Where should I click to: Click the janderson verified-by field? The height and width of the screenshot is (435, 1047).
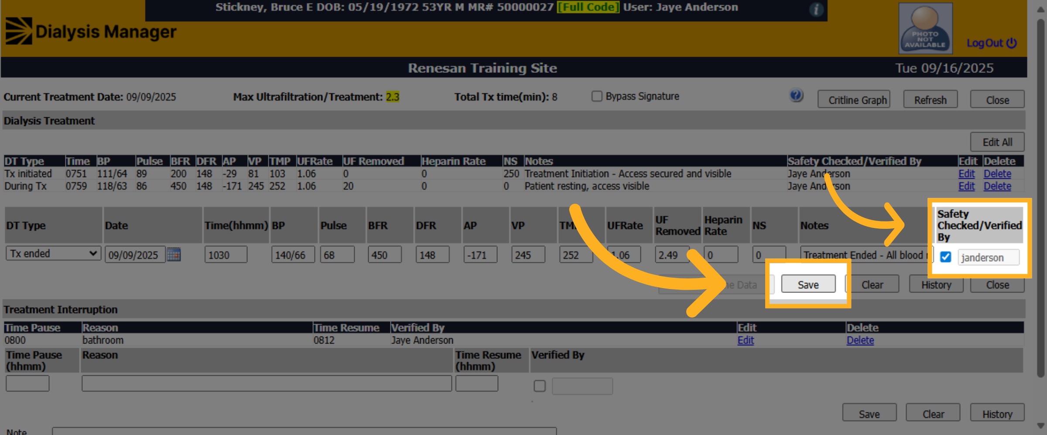tap(989, 257)
